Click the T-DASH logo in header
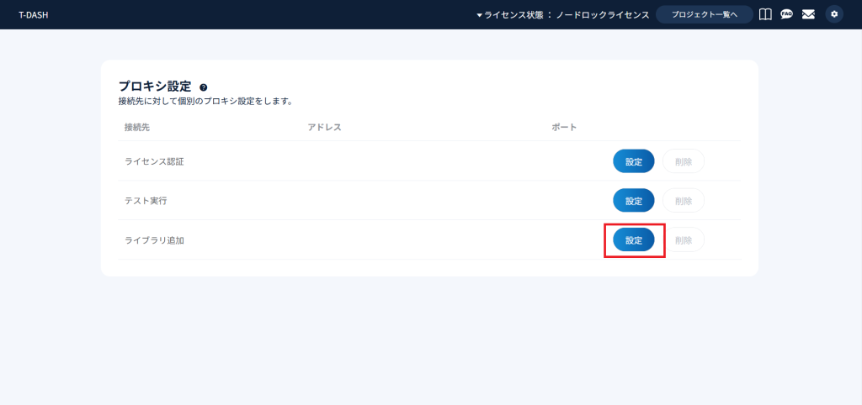The image size is (862, 405). [x=33, y=14]
